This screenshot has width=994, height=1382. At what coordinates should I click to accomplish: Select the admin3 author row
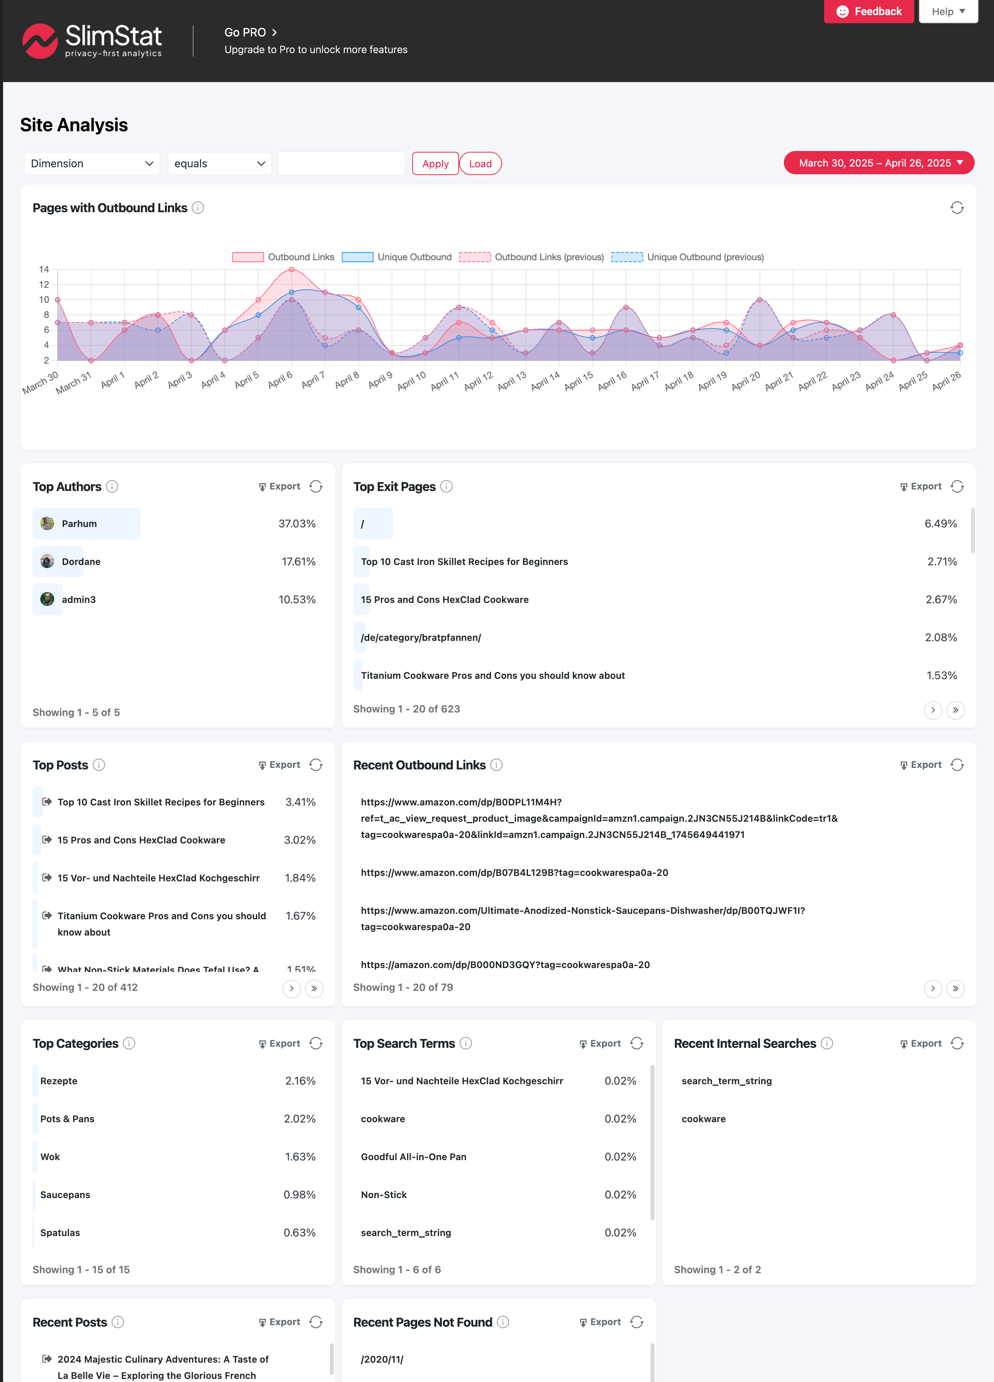[x=177, y=599]
